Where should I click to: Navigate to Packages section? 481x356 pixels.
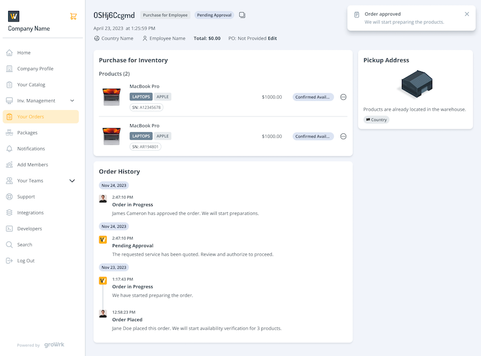pos(27,133)
